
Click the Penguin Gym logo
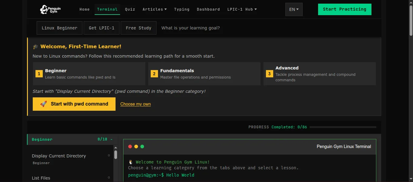(x=50, y=9)
